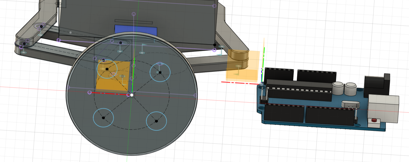
Task: Select the upper-right blue hole circle on wheel
Action: pyautogui.click(x=160, y=72)
